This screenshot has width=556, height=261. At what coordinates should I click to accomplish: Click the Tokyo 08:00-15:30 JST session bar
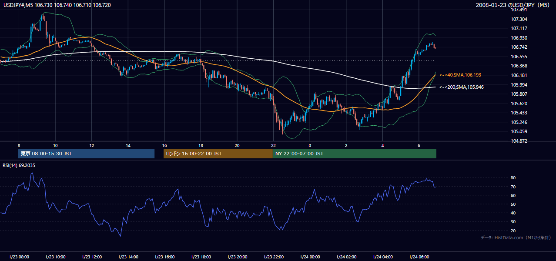[x=87, y=154]
